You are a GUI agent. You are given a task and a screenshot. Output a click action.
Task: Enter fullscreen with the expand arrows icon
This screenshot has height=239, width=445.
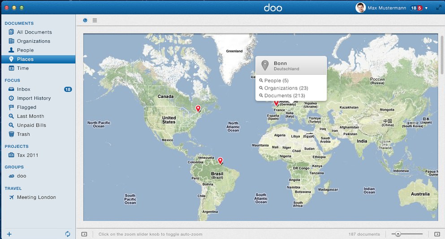coord(438,8)
